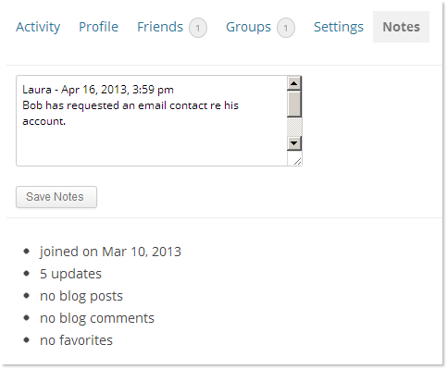
Task: Select the Notes tab
Action: coord(401,27)
